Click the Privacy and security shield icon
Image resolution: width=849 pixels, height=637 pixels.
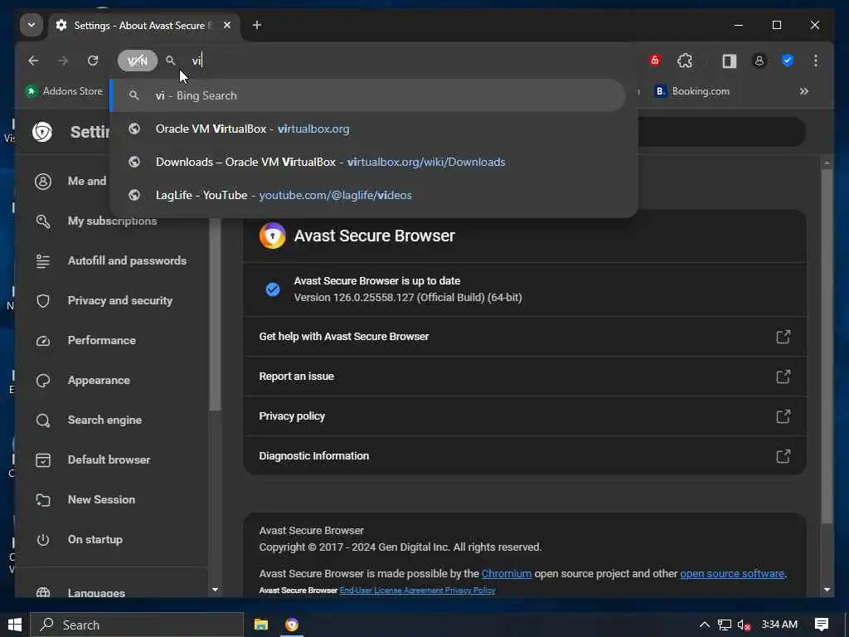coord(43,300)
